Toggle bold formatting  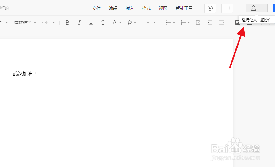(68, 23)
